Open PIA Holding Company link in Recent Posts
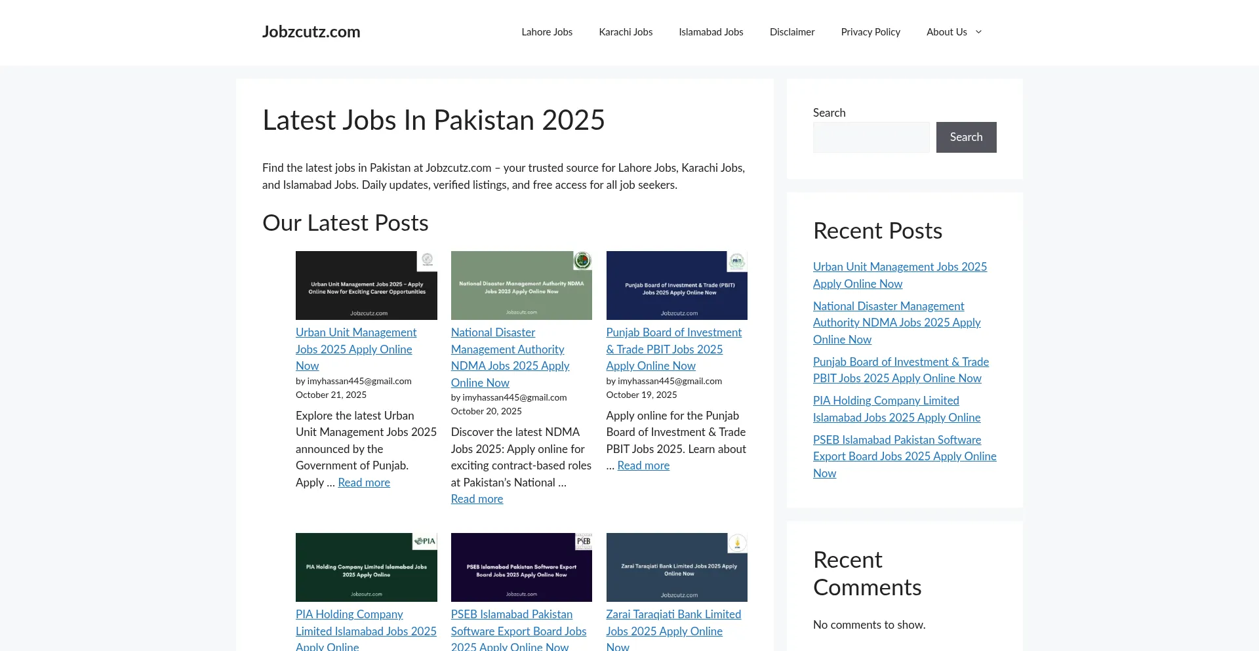 (897, 409)
